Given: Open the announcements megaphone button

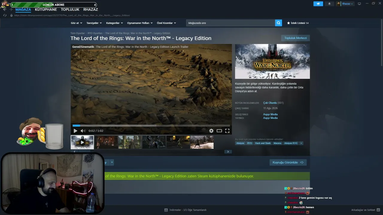Looking at the screenshot, I should click(318, 4).
